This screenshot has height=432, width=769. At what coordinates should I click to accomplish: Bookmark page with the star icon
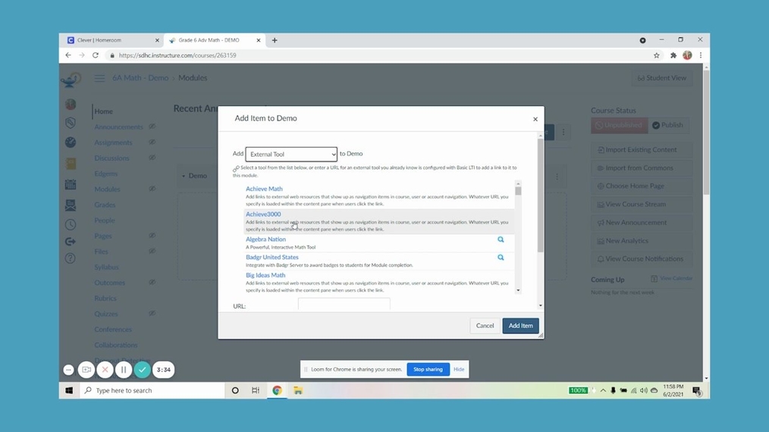[x=657, y=55]
